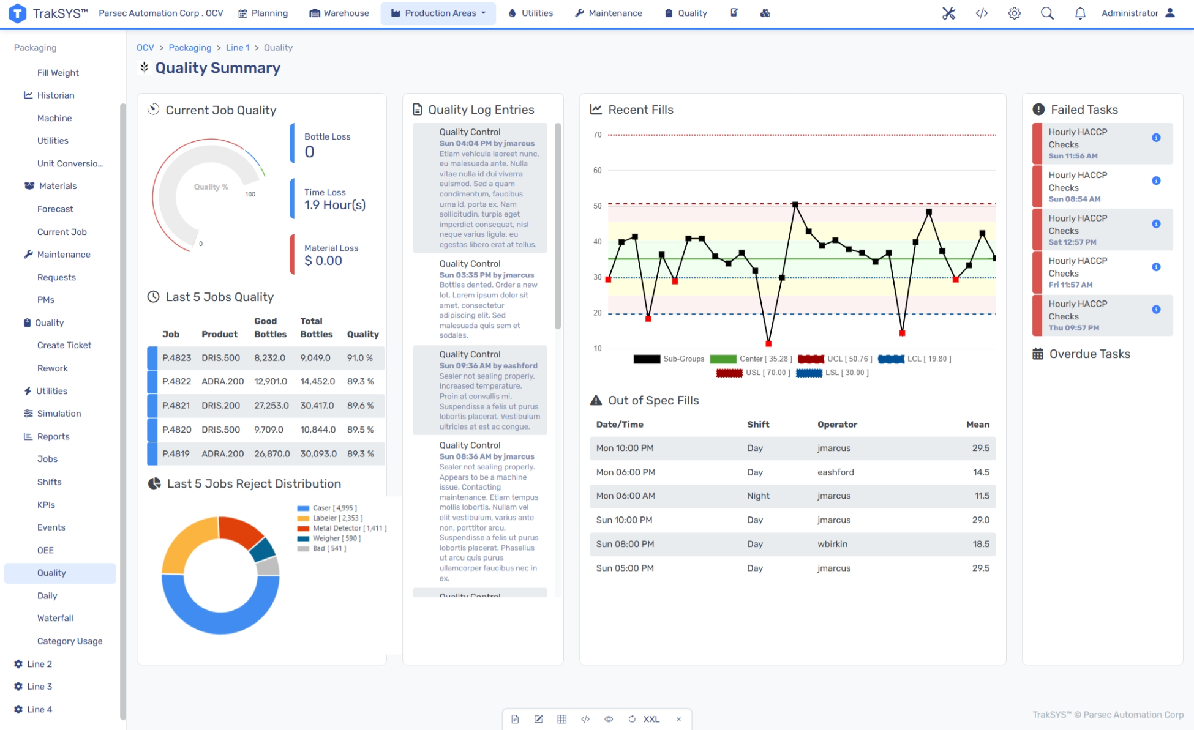Click the Packaging breadcrumb link

pos(190,48)
